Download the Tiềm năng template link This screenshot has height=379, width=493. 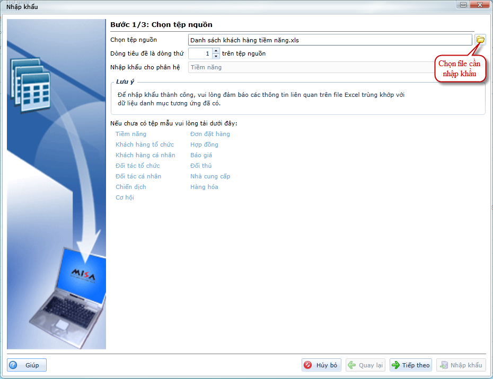pyautogui.click(x=131, y=134)
